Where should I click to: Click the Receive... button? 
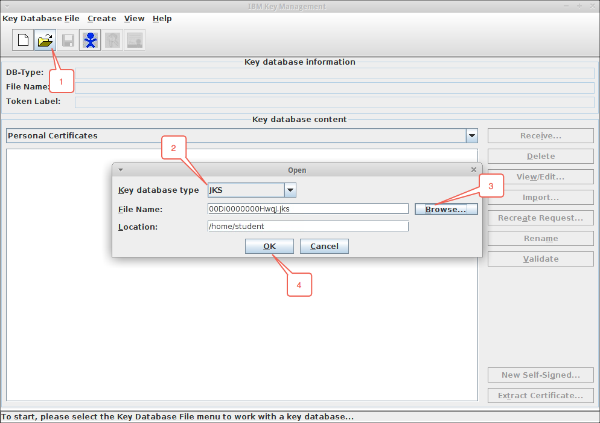tap(541, 135)
